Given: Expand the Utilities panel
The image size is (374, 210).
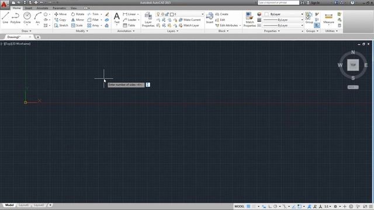Looking at the screenshot, I should coord(331,31).
